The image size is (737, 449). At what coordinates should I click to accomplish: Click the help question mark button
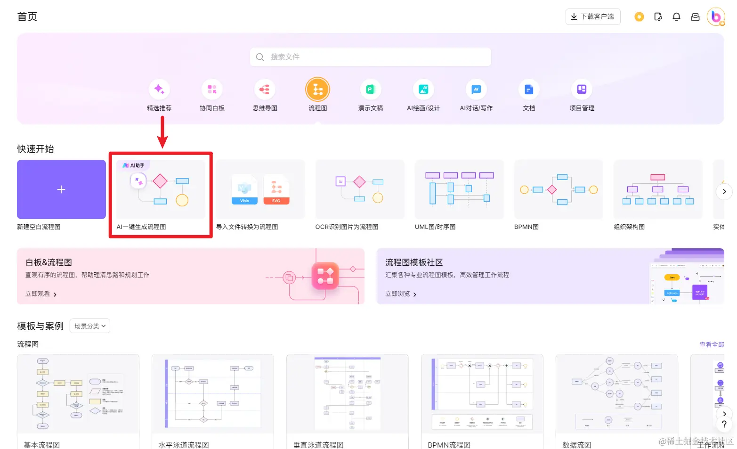click(724, 425)
